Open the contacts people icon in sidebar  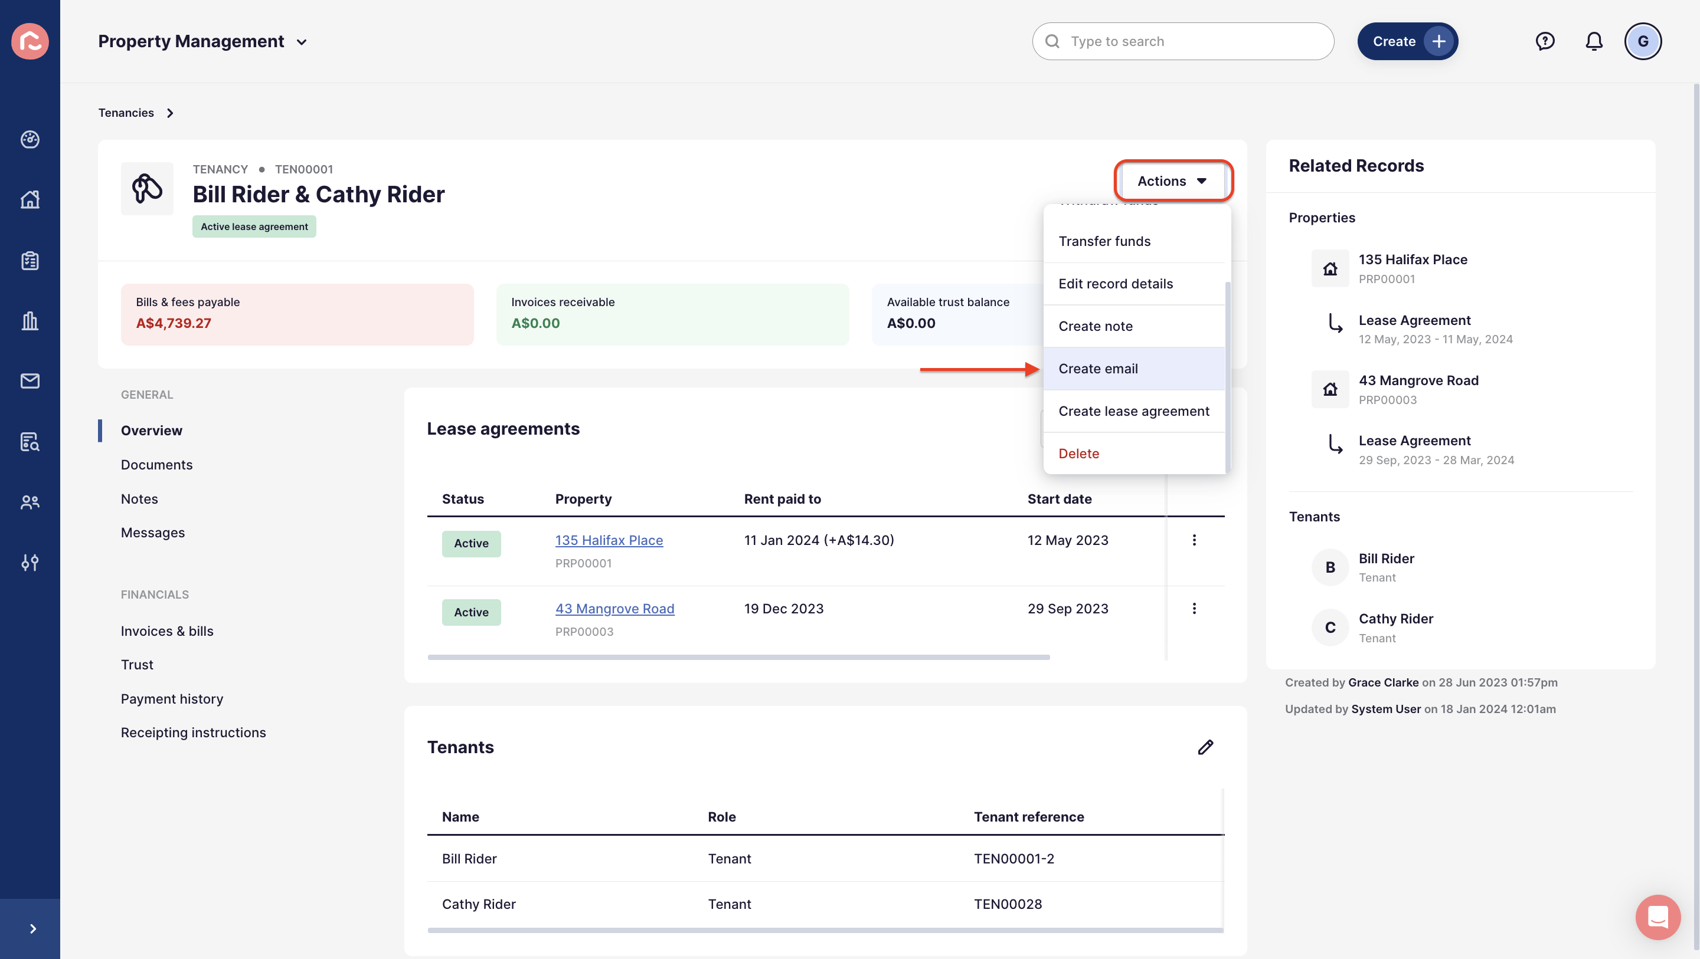[x=30, y=502]
